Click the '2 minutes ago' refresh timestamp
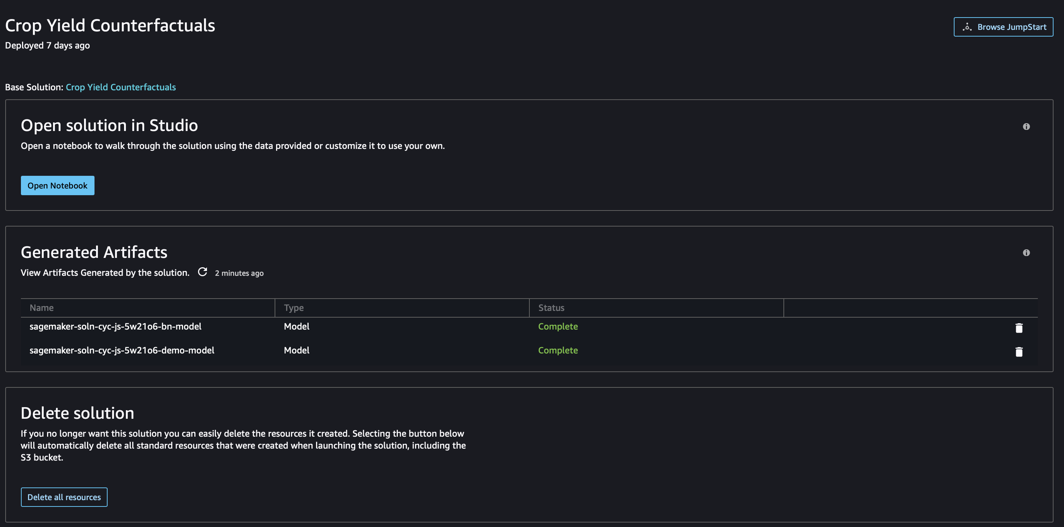Image resolution: width=1064 pixels, height=527 pixels. (239, 273)
